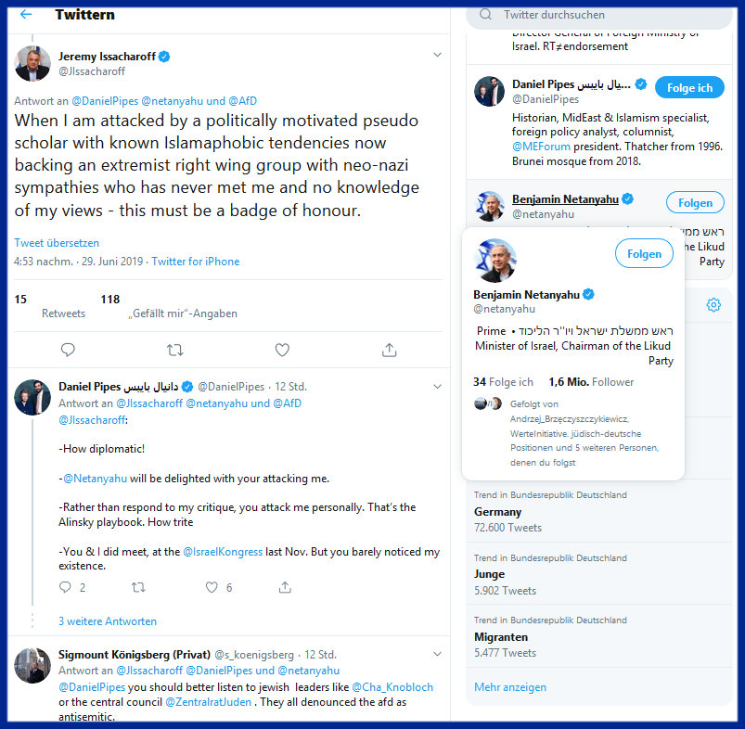Image resolution: width=745 pixels, height=729 pixels.
Task: Like the main tweet with the heart icon
Action: point(282,350)
